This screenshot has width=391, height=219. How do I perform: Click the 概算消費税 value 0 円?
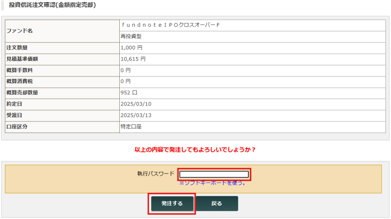(125, 82)
